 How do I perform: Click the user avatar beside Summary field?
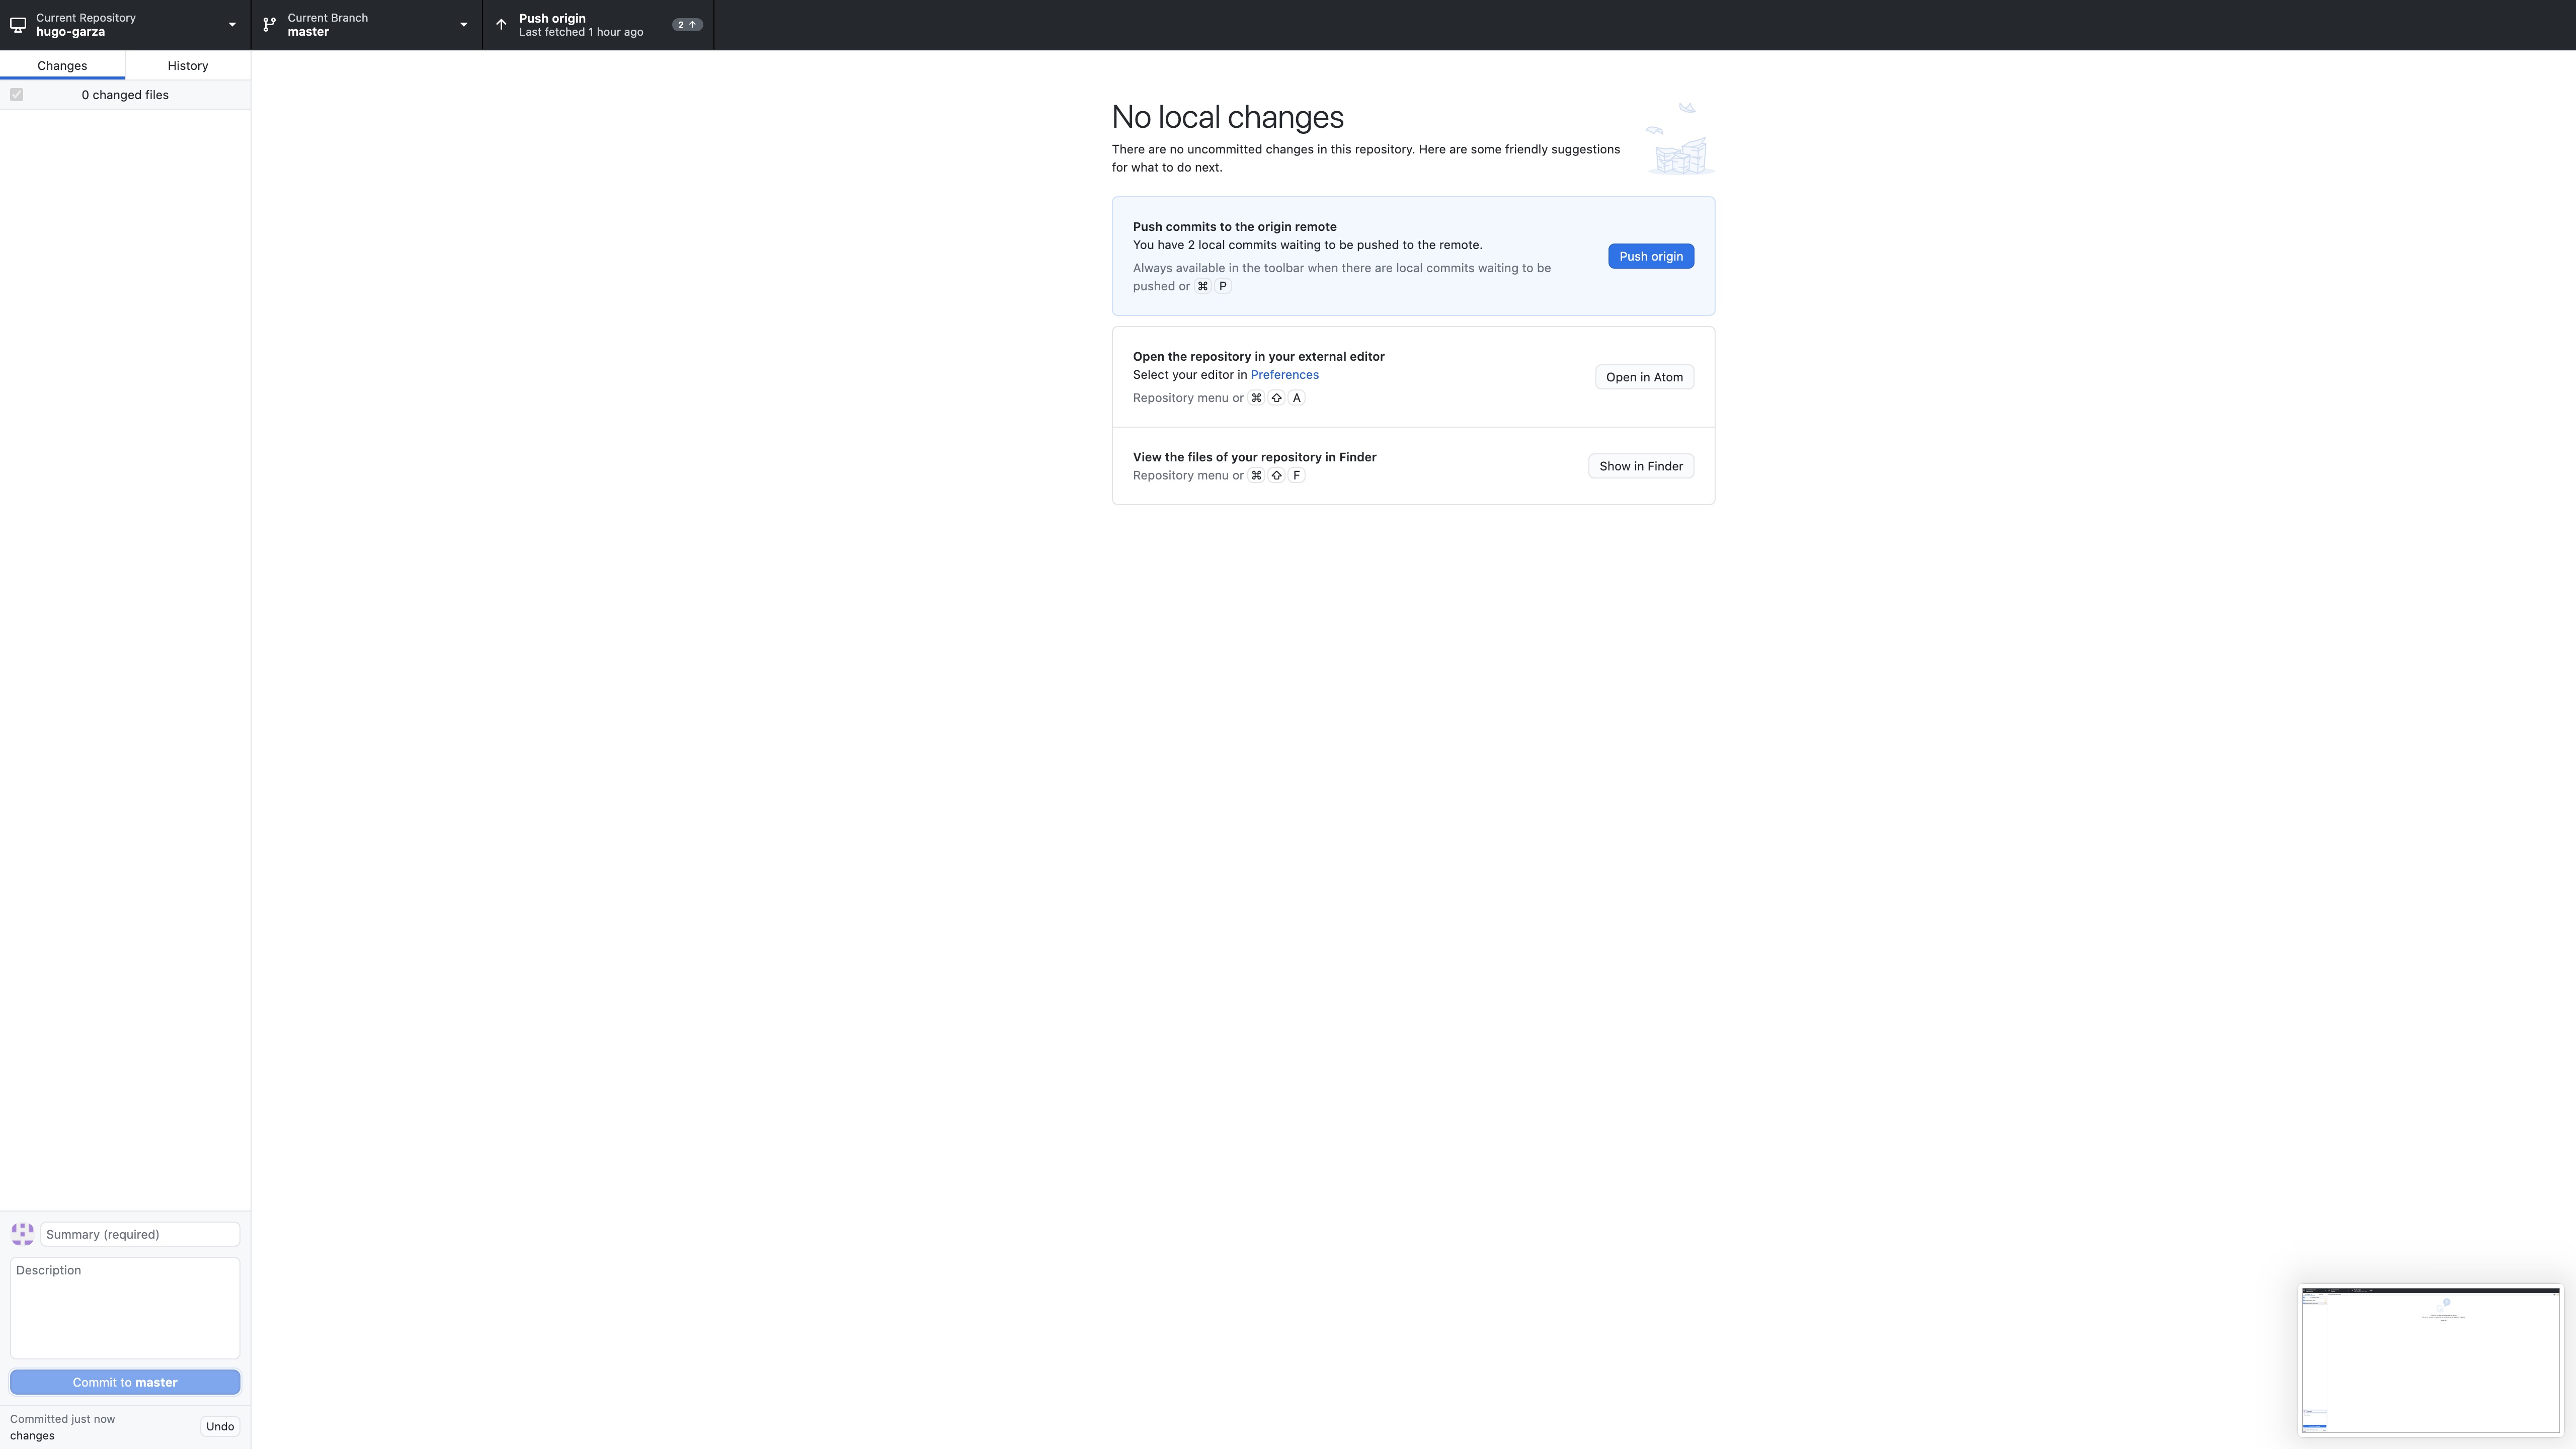click(x=22, y=1233)
